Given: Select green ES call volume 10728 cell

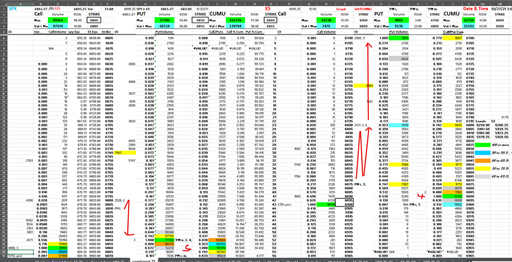Looking at the screenshot, I should click(x=326, y=20).
